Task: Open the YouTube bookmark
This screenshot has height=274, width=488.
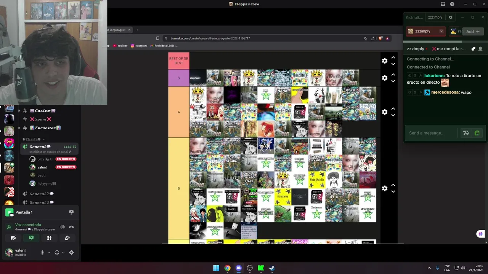Action: pos(120,46)
